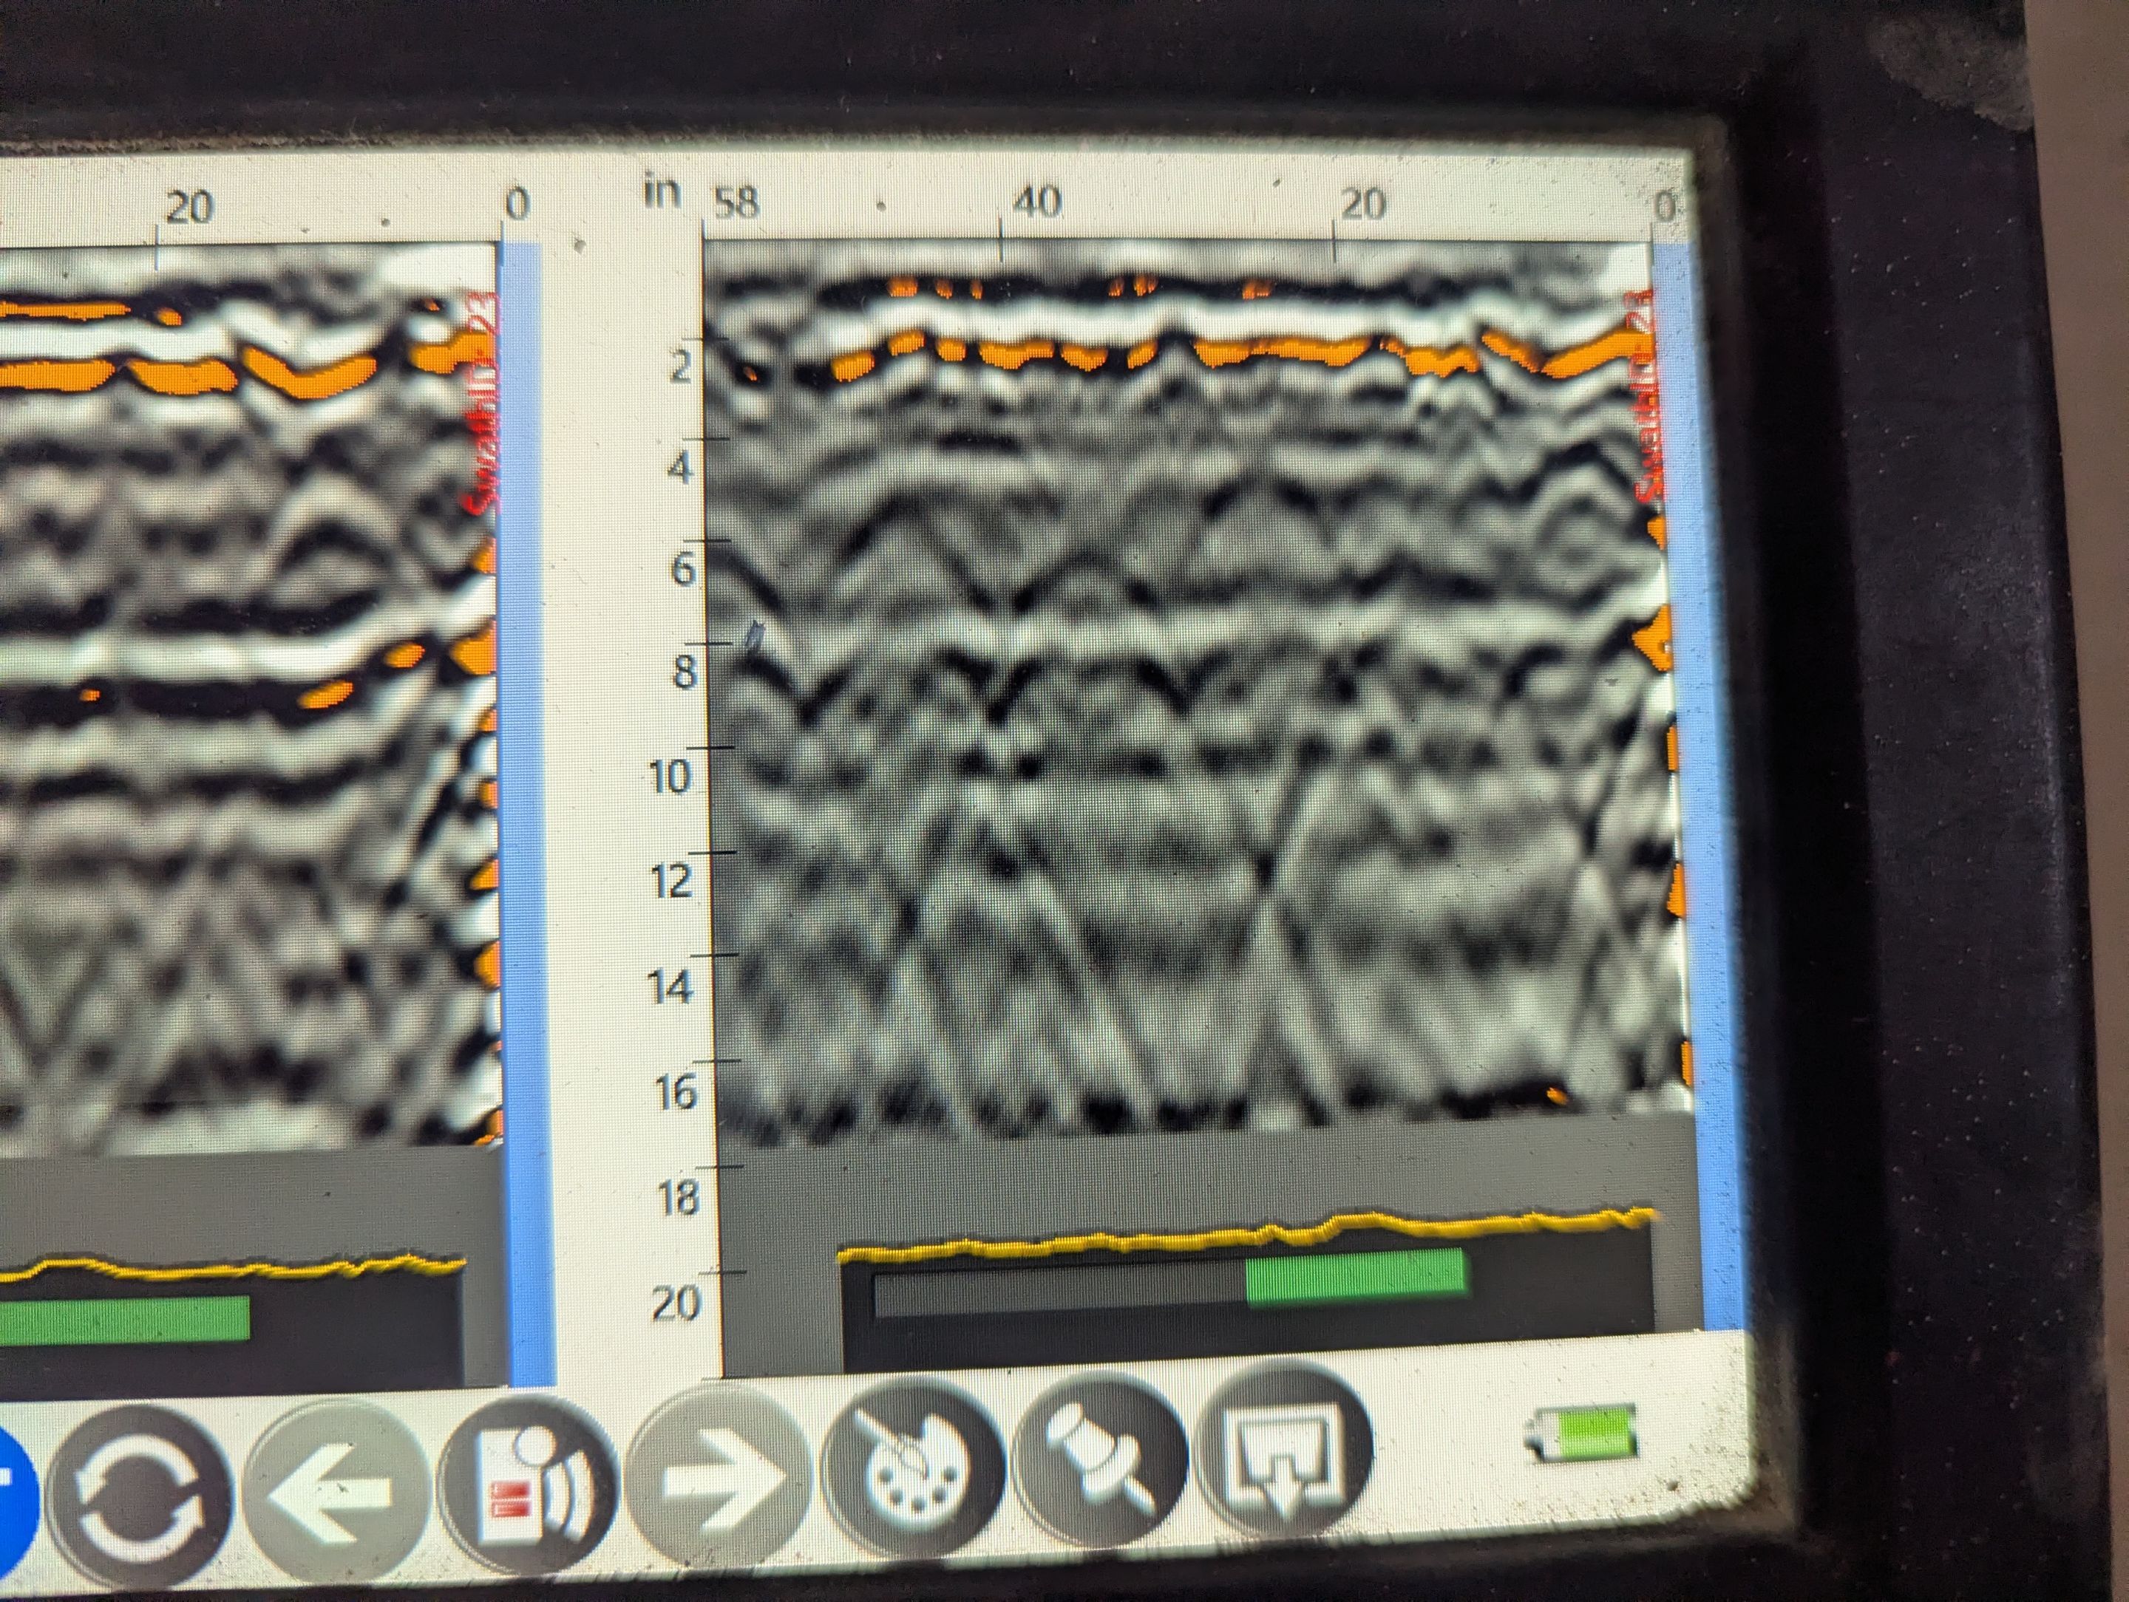Click depth axis value "8"

tap(685, 672)
